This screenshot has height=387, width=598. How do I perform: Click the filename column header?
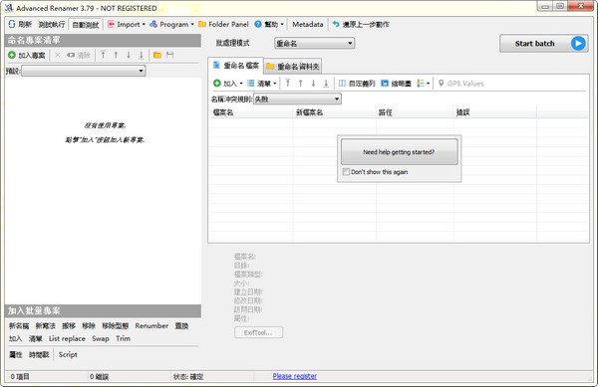click(x=251, y=112)
